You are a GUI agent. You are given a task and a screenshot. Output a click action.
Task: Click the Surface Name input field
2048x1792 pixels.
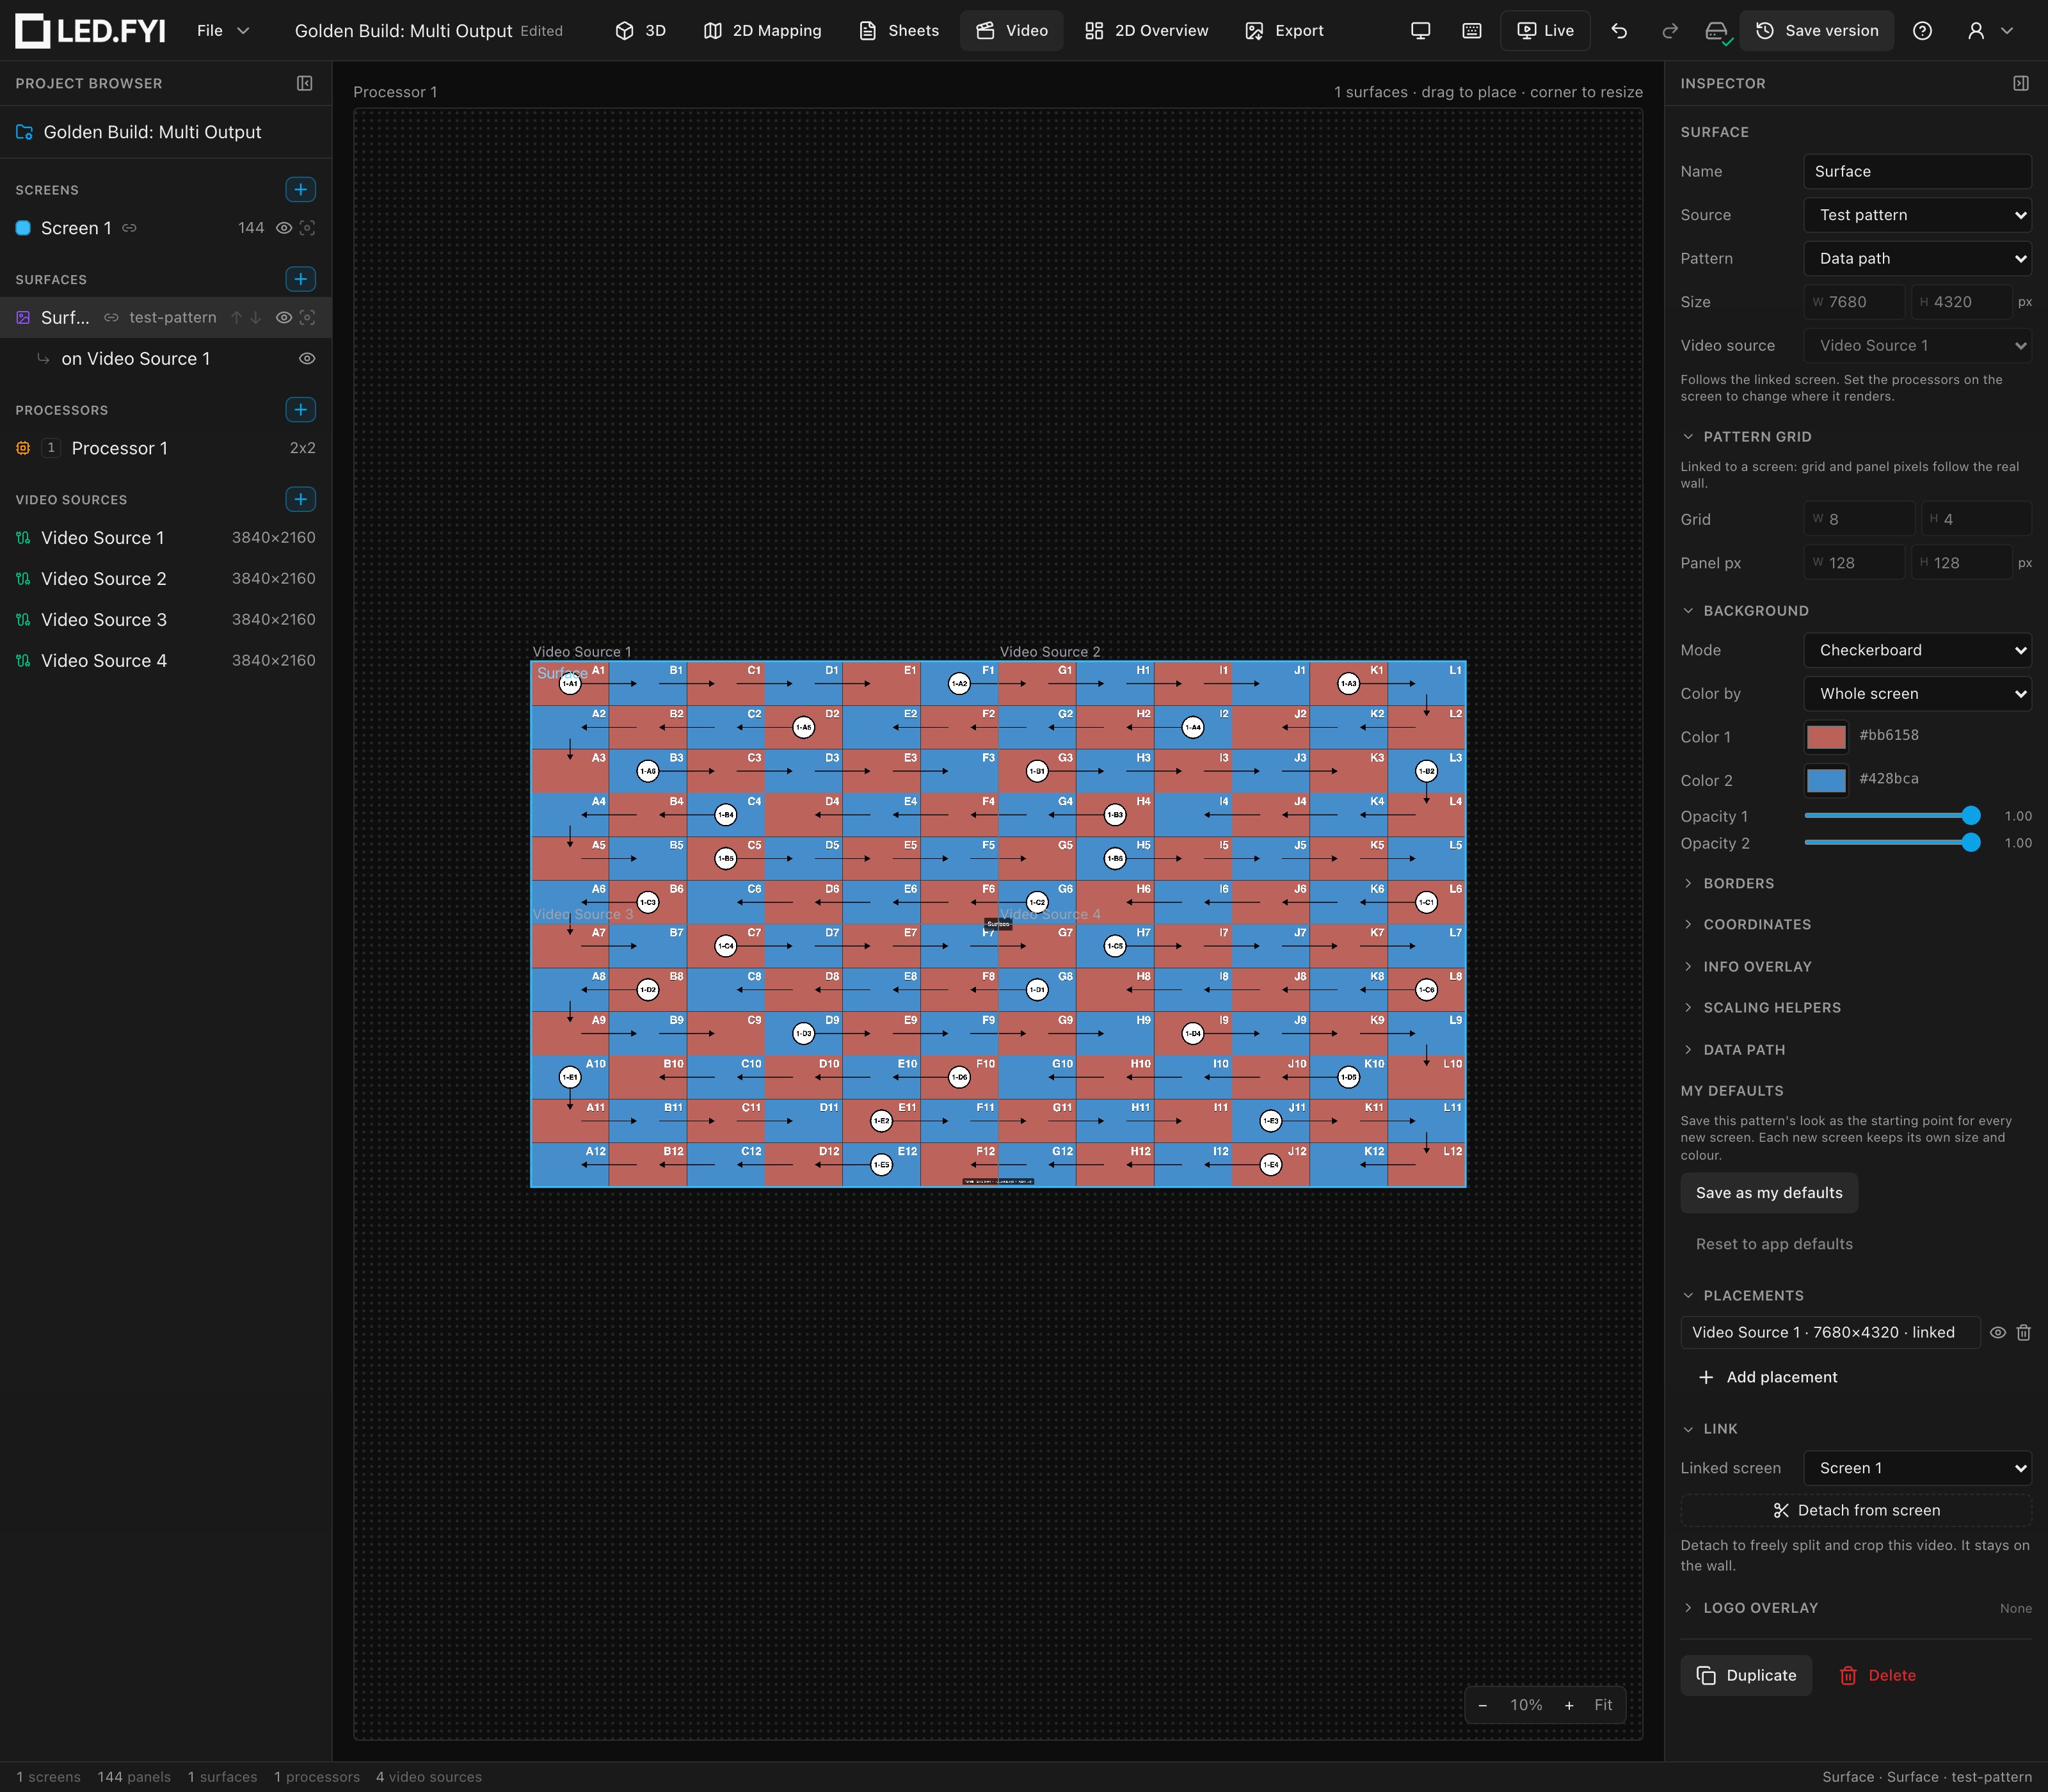[x=1917, y=171]
